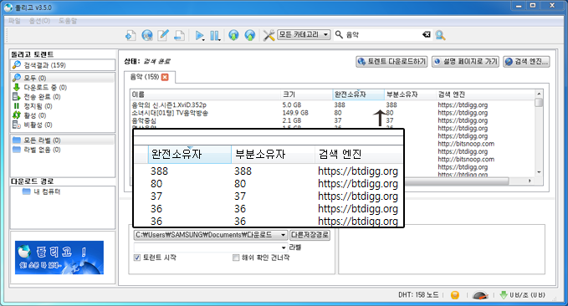Image resolution: width=568 pixels, height=306 pixels.
Task: Open the 옵션(O) menu
Action: click(39, 21)
